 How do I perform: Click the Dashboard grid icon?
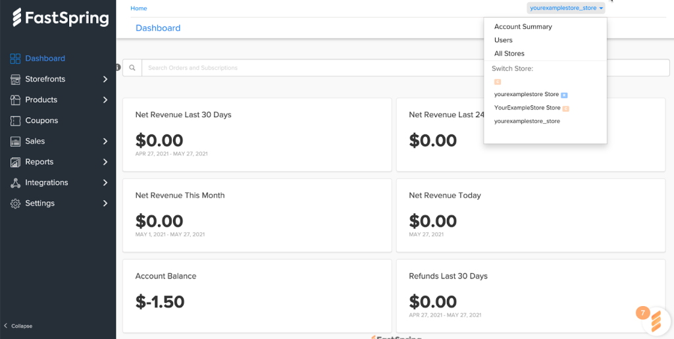(16, 59)
